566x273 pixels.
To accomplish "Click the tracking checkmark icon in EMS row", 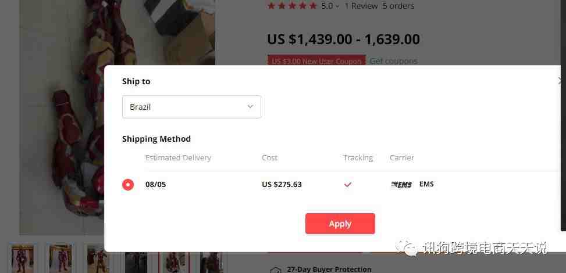I will (348, 185).
